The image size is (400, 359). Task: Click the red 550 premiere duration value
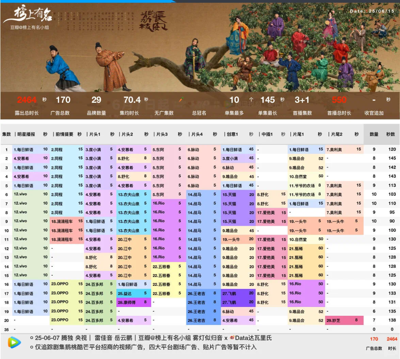[x=339, y=100]
